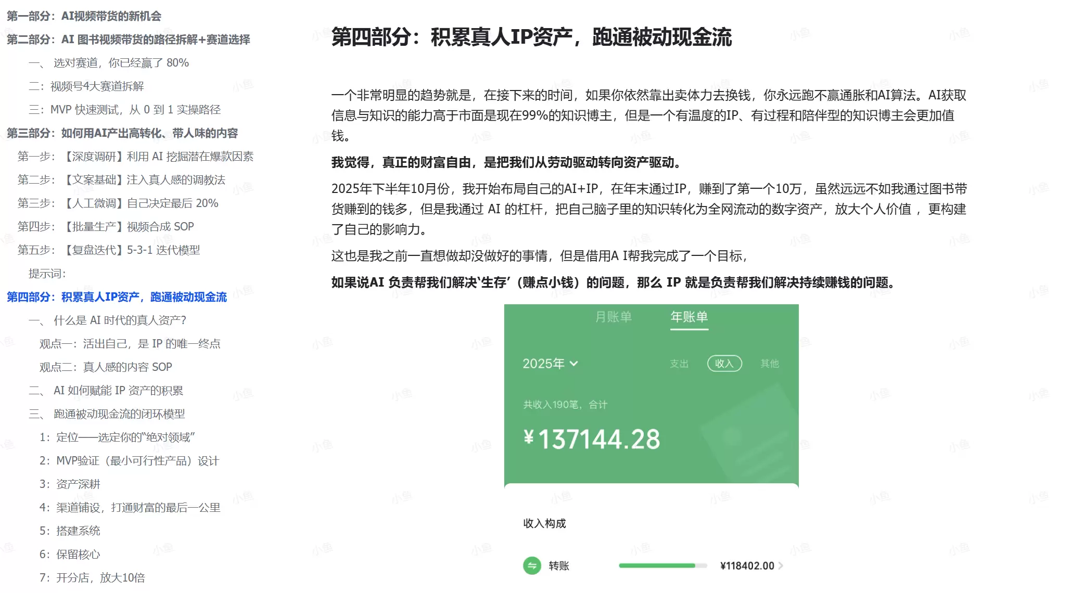Viewport: 1085px width, 593px height.
Task: Switch to the 月账单 tab
Action: 614,317
